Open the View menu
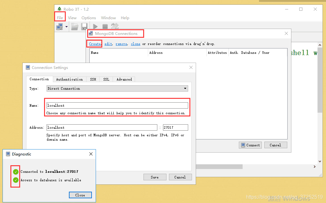Viewport: 326px width, 203px height. click(72, 18)
